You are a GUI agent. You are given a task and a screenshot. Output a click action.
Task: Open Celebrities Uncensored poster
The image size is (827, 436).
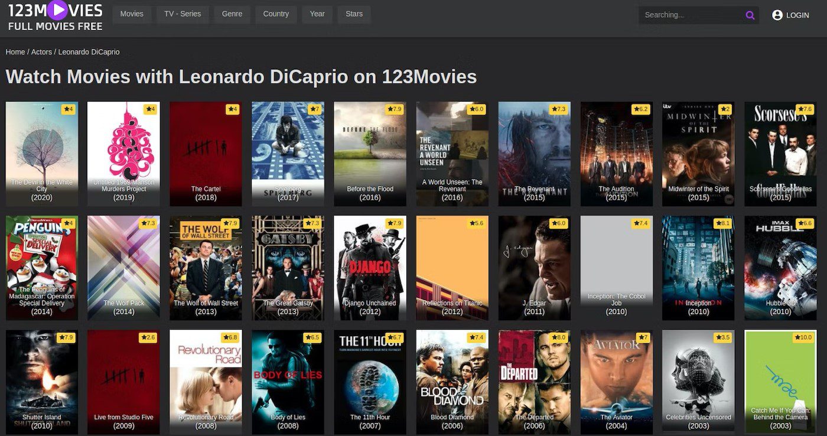[x=698, y=382]
